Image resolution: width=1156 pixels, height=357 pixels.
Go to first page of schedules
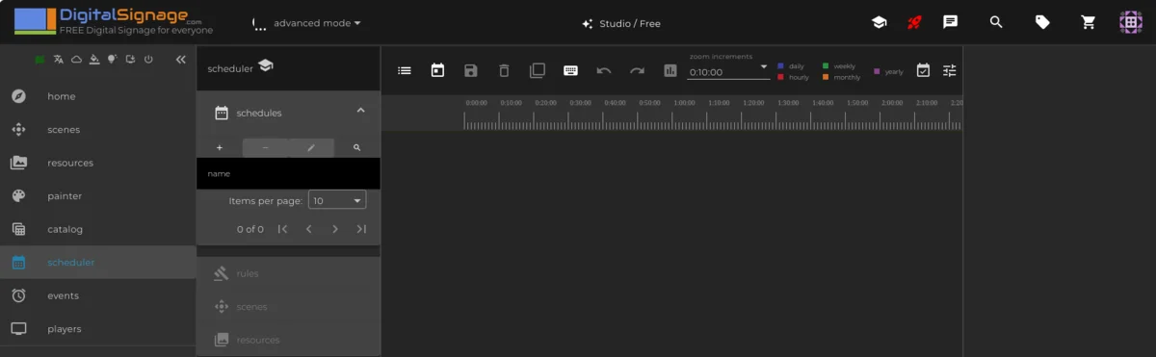point(282,229)
